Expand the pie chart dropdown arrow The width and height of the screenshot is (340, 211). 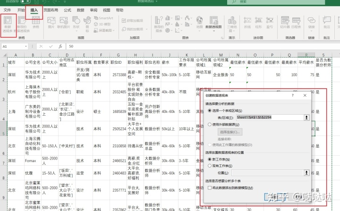171,31
